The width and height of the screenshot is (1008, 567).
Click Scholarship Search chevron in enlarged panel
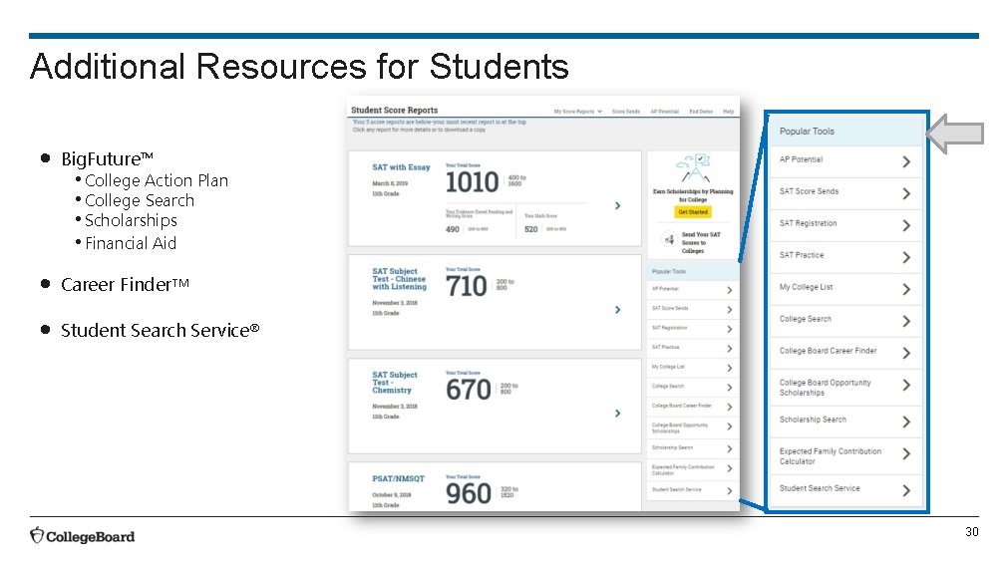click(906, 422)
